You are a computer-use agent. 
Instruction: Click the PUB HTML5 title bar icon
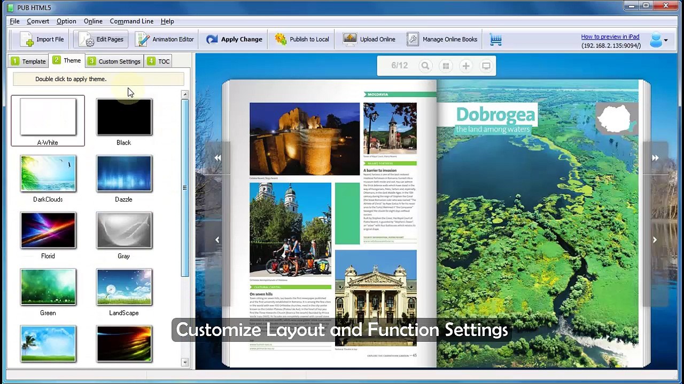tap(11, 7)
